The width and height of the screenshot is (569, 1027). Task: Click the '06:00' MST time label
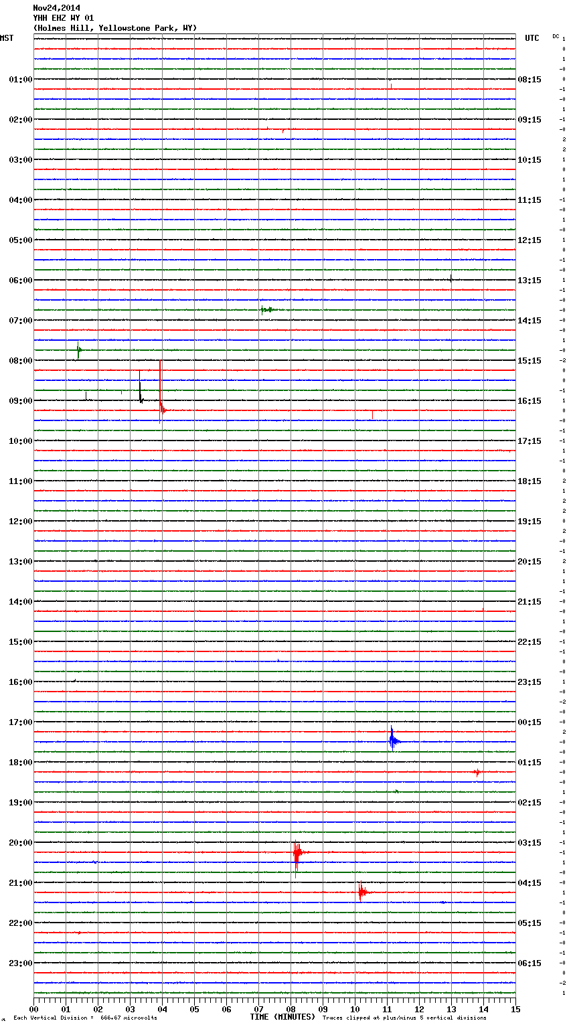(21, 281)
